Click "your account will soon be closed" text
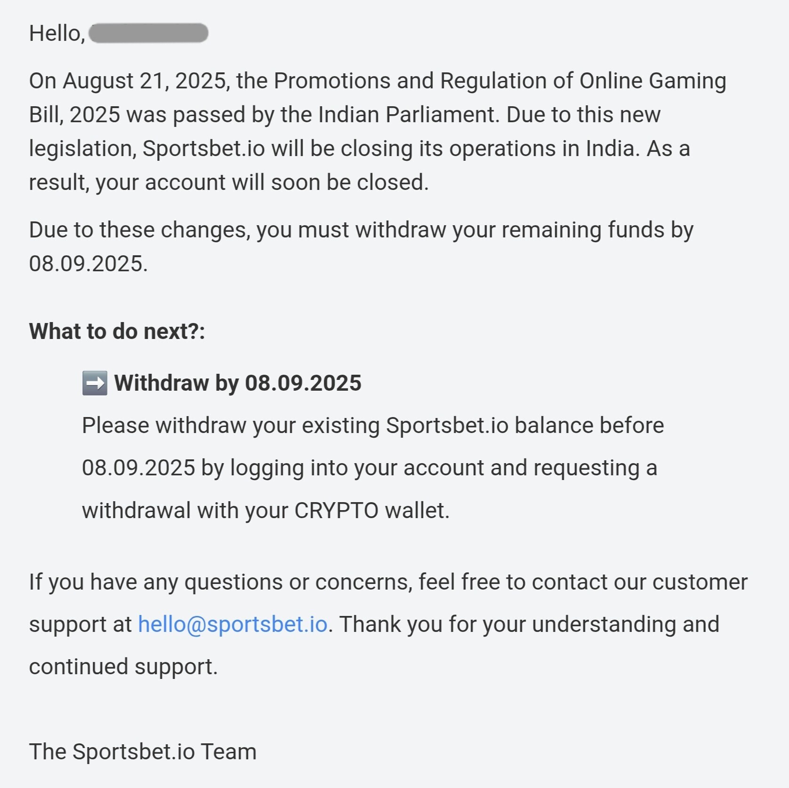789x788 pixels. pyautogui.click(x=262, y=182)
